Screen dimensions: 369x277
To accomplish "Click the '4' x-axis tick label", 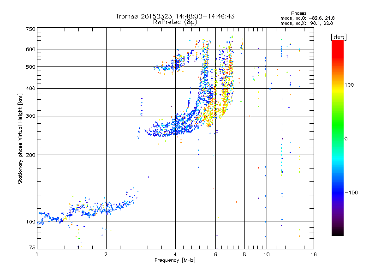I will (175, 254).
